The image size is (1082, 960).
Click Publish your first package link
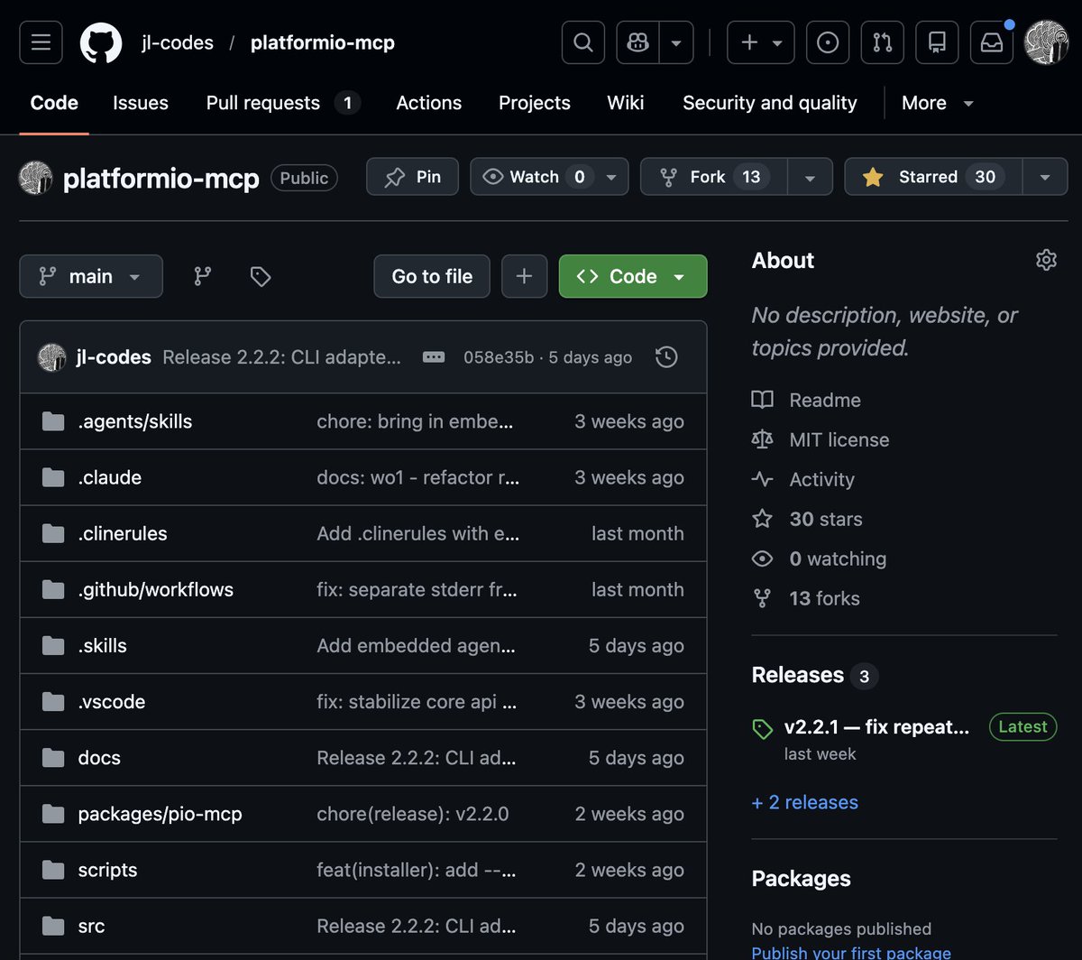(851, 952)
